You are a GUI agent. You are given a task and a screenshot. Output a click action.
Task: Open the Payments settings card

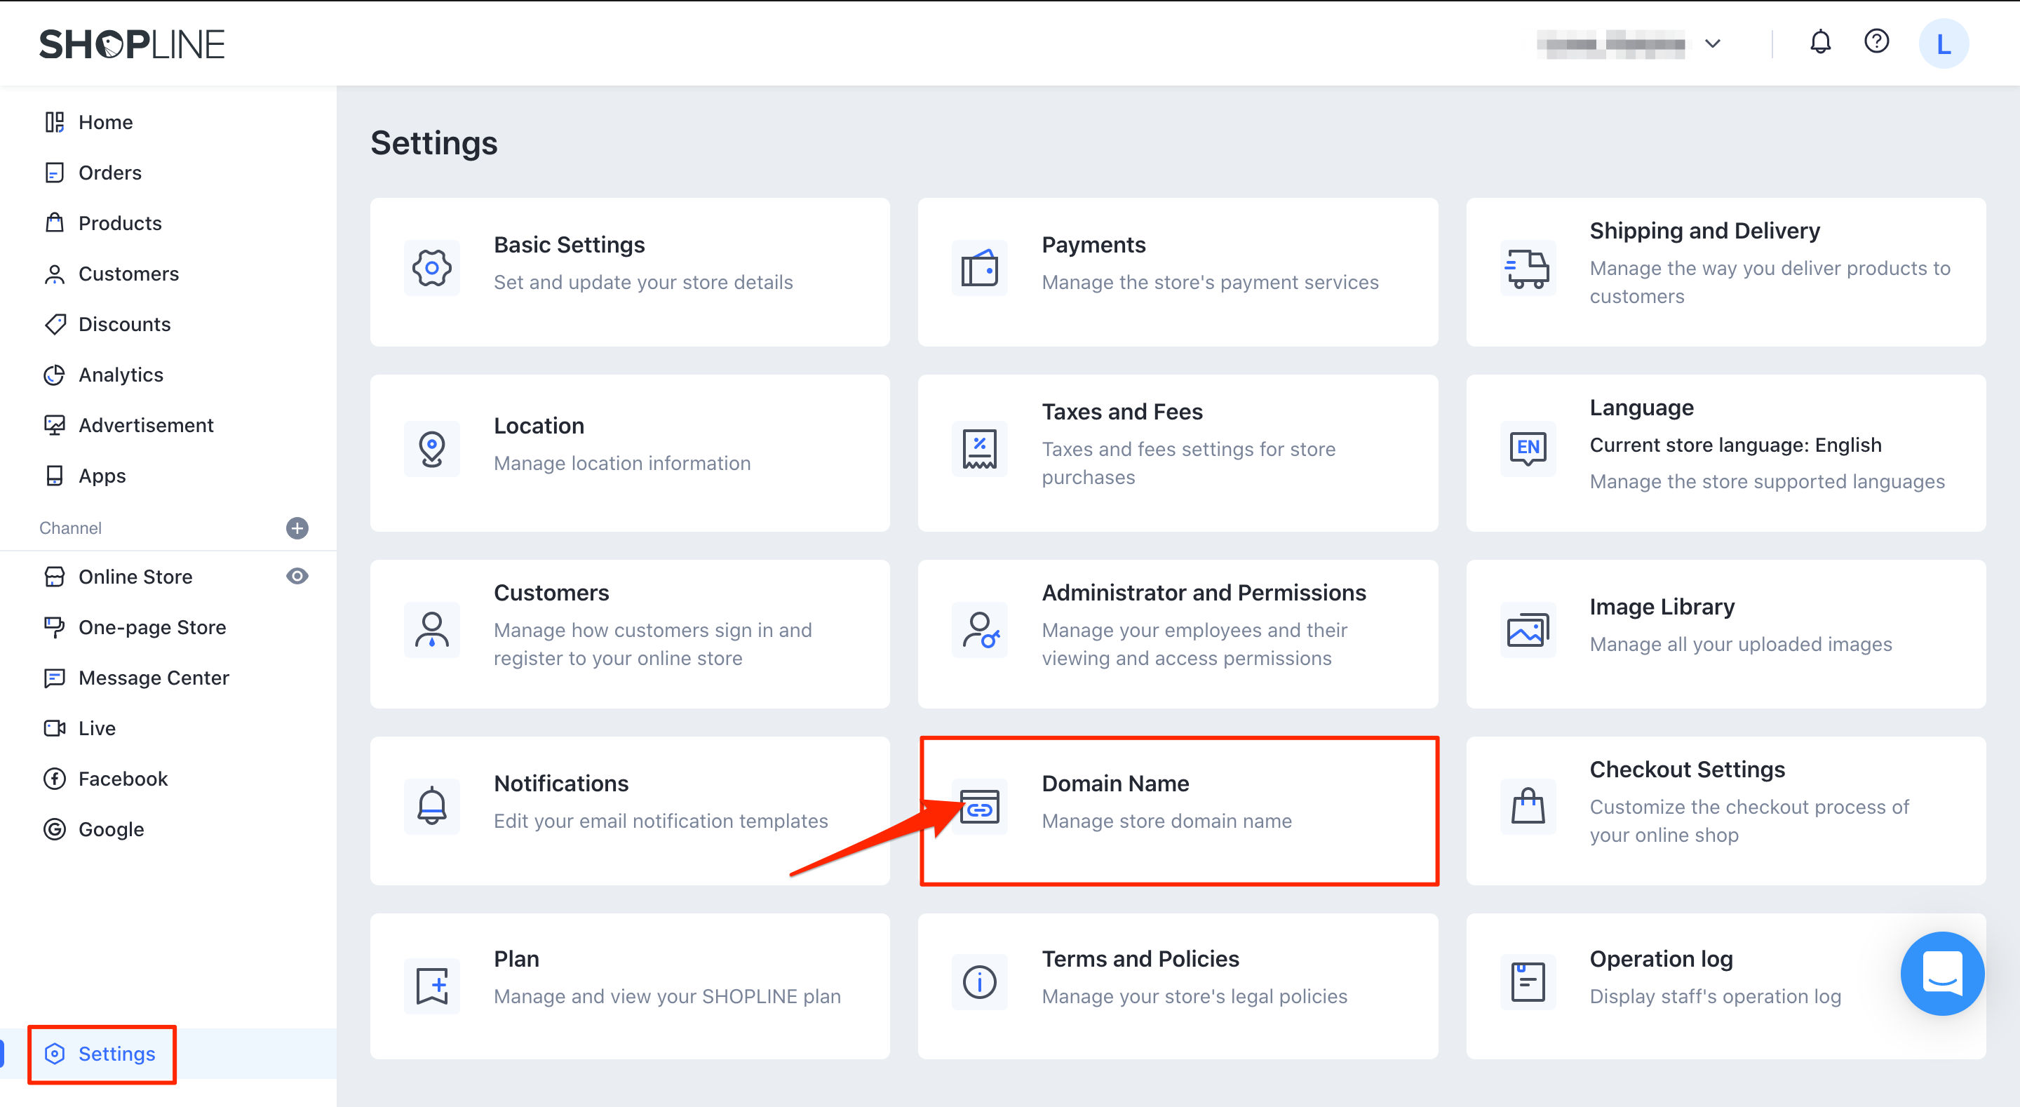1177,271
